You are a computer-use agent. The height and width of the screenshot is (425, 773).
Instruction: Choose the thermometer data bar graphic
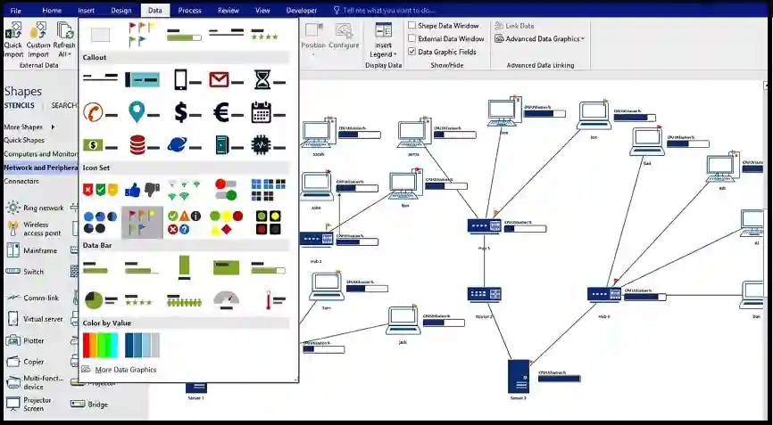(275, 299)
